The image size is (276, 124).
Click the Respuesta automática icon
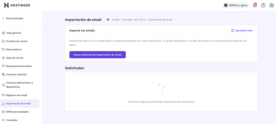point(3,66)
